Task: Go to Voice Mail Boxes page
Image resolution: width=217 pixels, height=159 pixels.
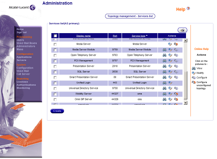Action: click(27, 43)
